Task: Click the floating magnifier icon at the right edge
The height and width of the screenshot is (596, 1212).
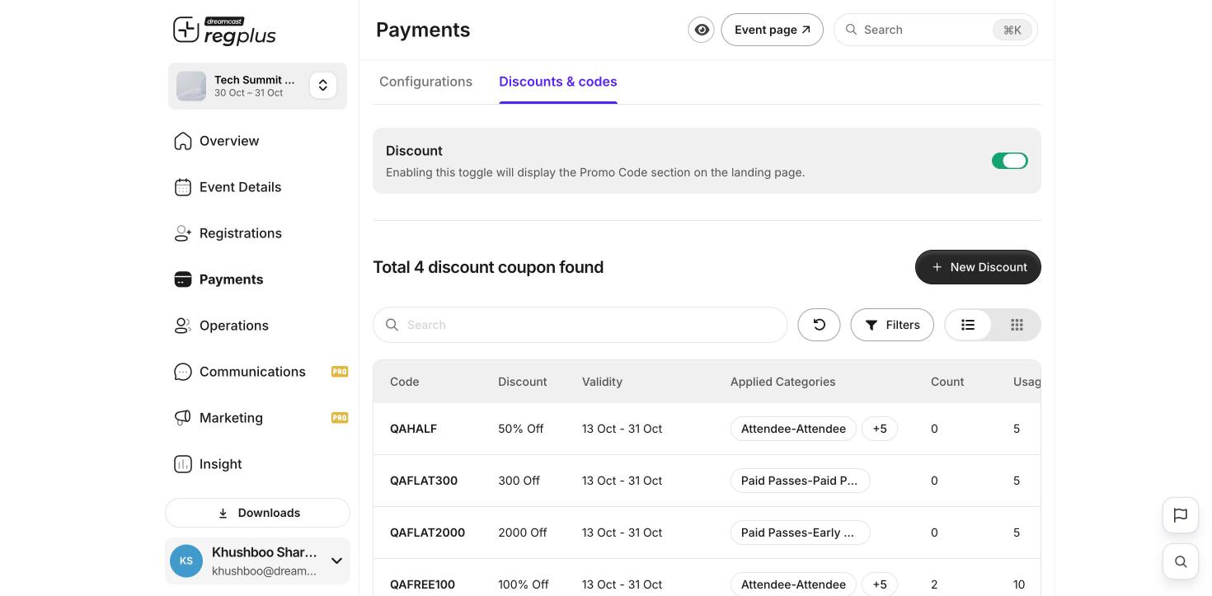Action: click(x=1181, y=561)
